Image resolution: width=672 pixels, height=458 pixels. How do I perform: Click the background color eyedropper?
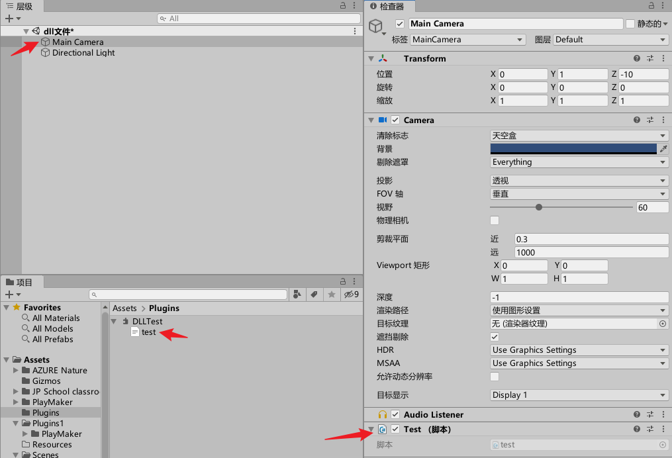663,149
